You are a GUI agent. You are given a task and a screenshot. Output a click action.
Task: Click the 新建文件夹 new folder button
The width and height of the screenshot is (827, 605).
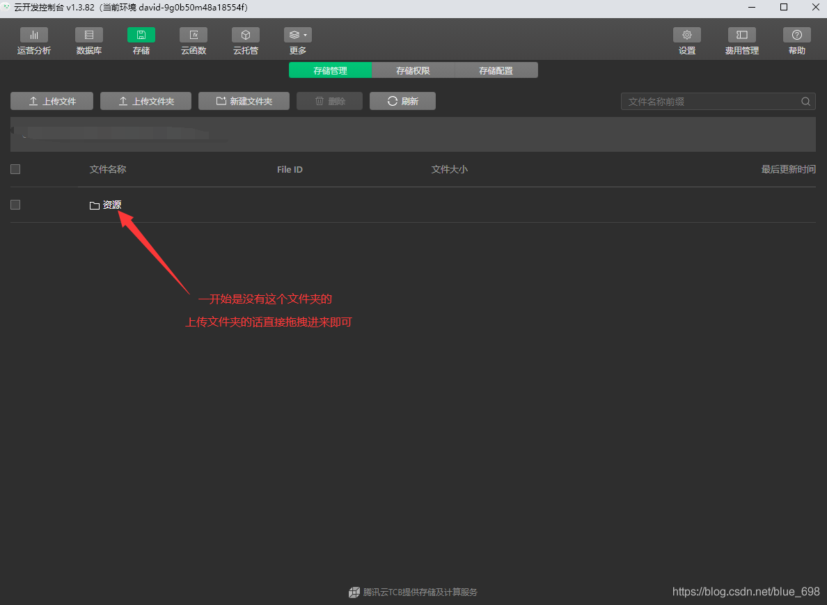click(244, 101)
